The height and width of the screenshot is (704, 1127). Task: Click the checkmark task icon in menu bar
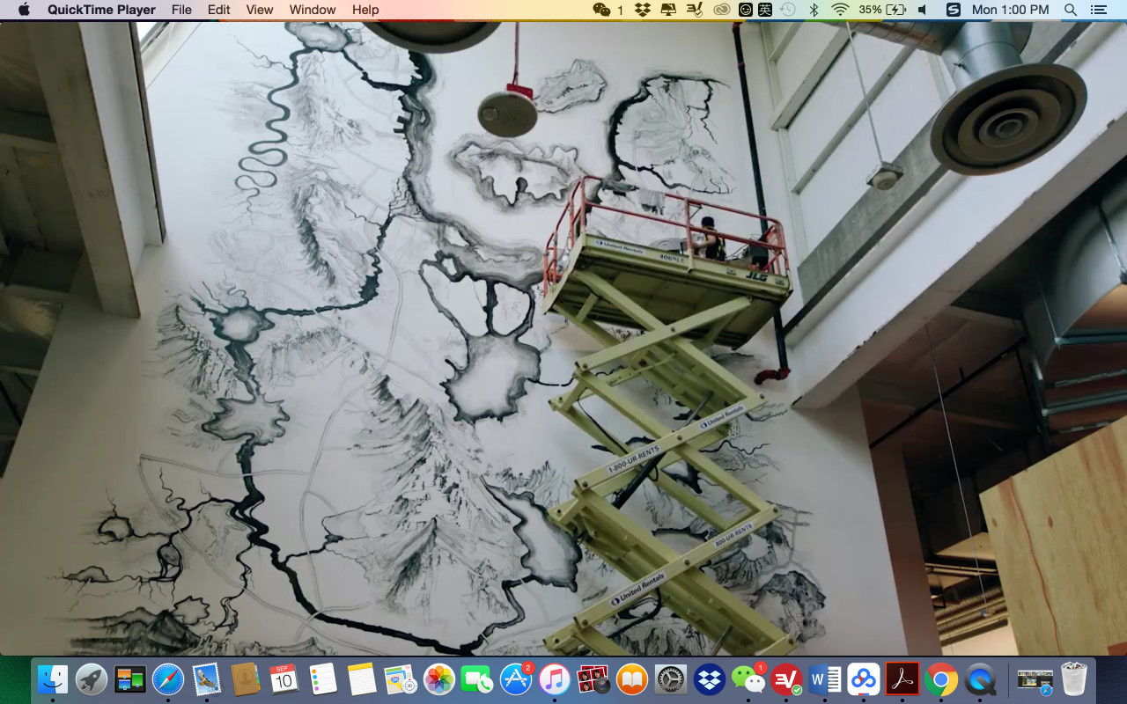pyautogui.click(x=695, y=10)
